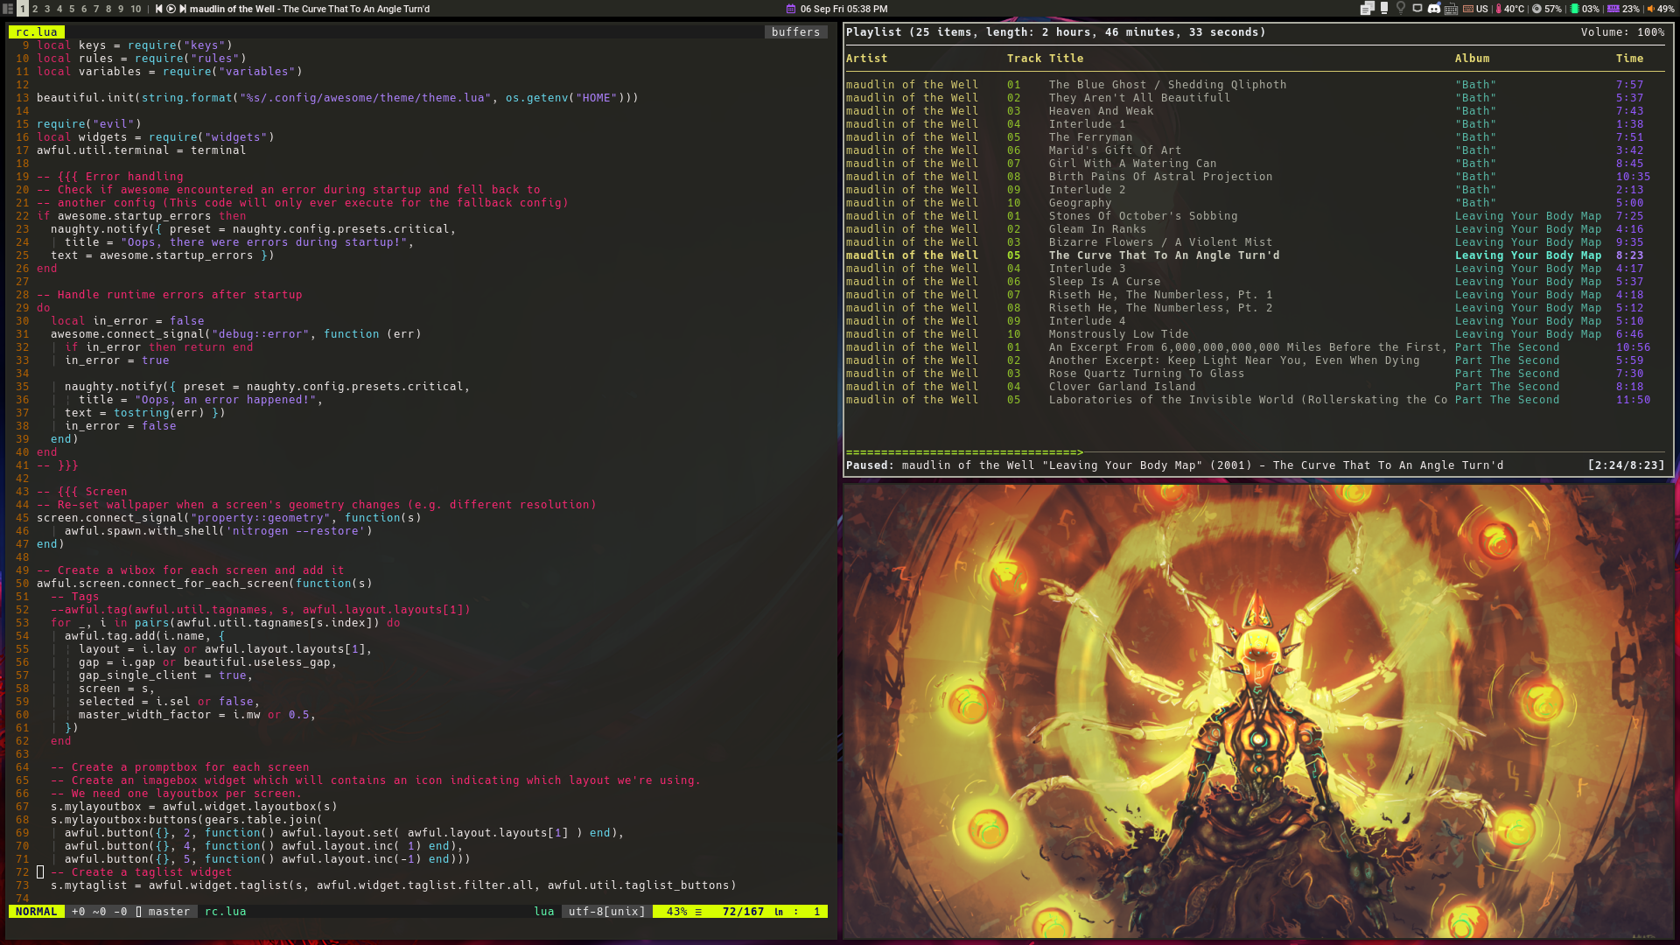Click the buffers label in the tabline
This screenshot has height=945, width=1680.
(795, 32)
